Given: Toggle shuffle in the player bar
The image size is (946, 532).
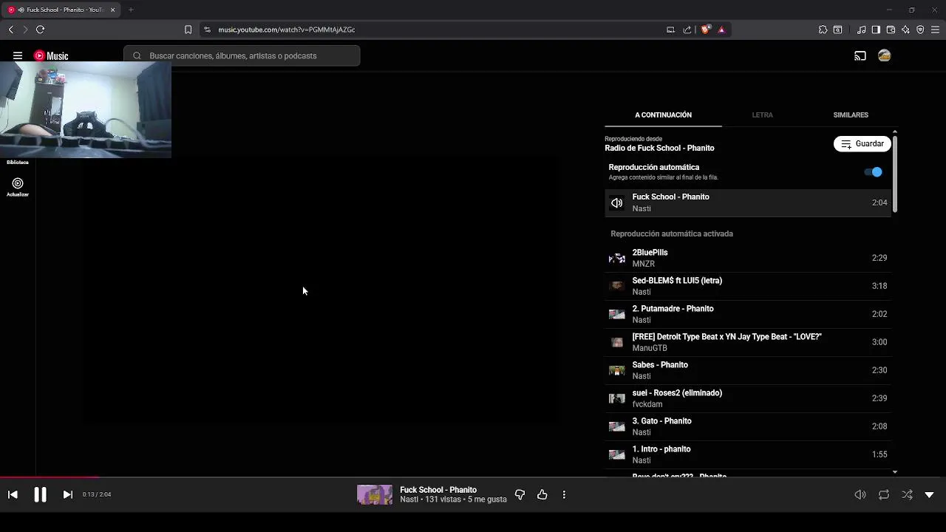Looking at the screenshot, I should 907,494.
